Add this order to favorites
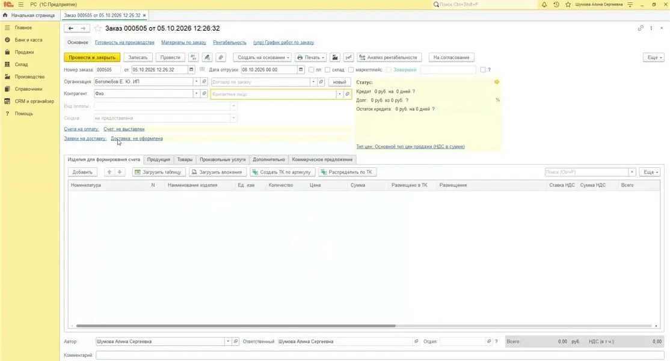Screen dimensions: 670x361 [x=98, y=28]
